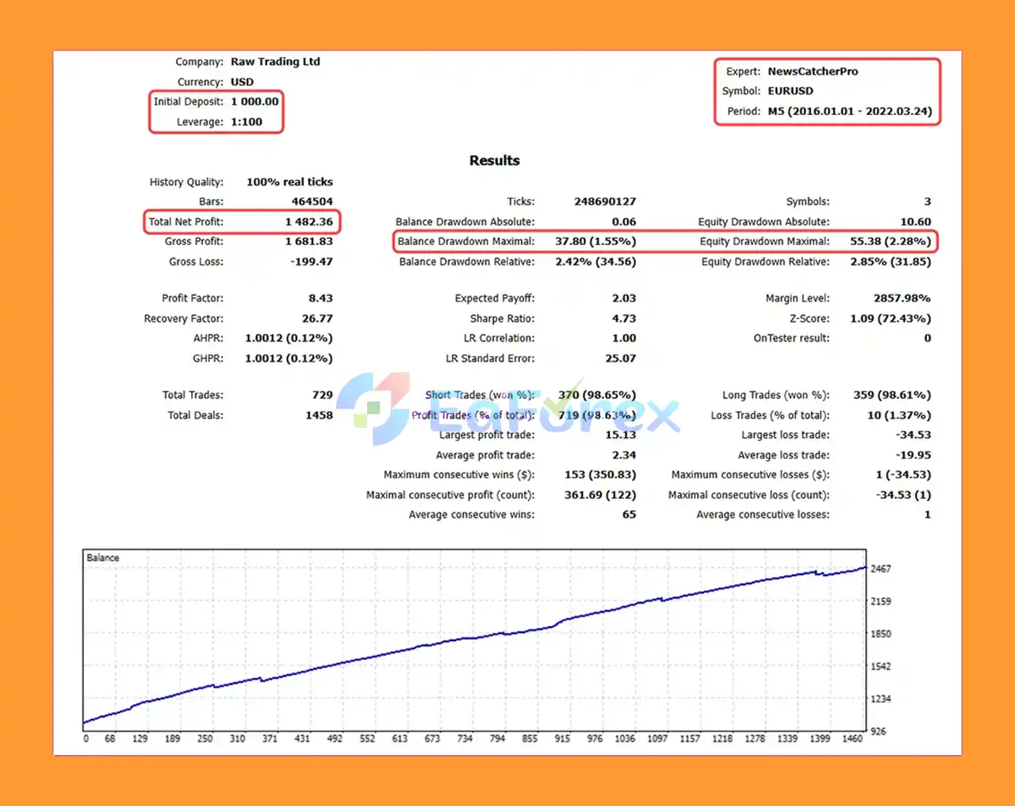This screenshot has width=1015, height=806.
Task: Click the Total Trades value 729
Action: [x=322, y=395]
